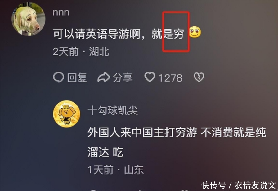Viewport: 278px width, 191px height.
Task: Open 十勾球凯尖's cartoon dog avatar
Action: [67, 114]
